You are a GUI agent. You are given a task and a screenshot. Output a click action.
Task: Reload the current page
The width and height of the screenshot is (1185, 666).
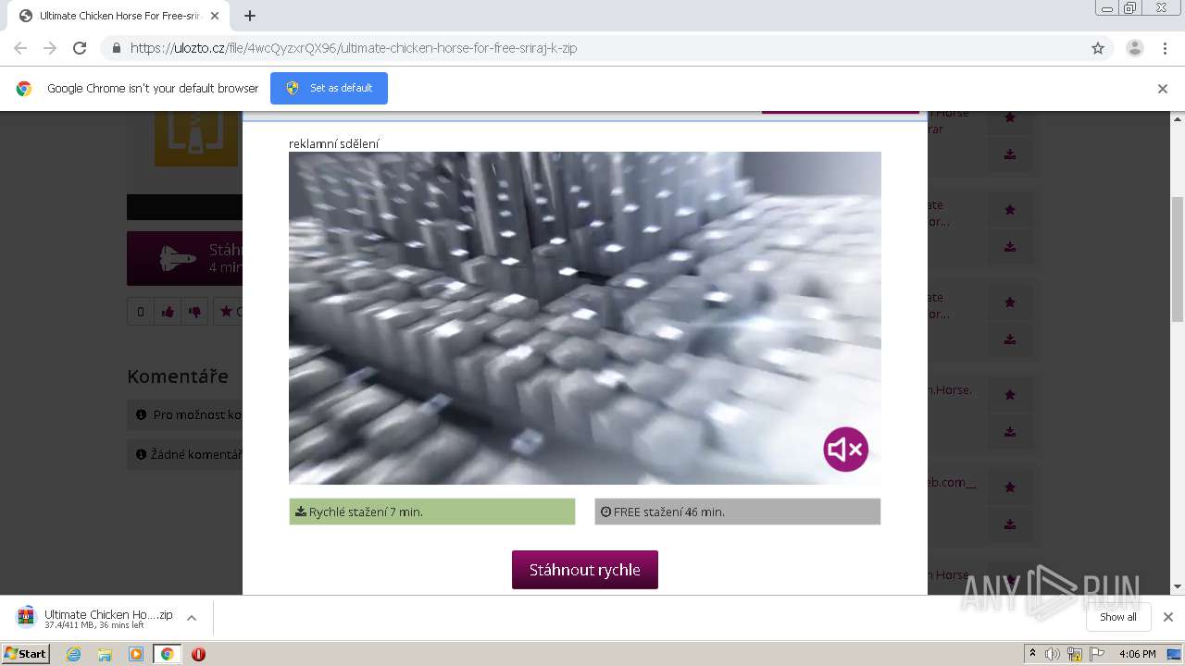pyautogui.click(x=80, y=48)
